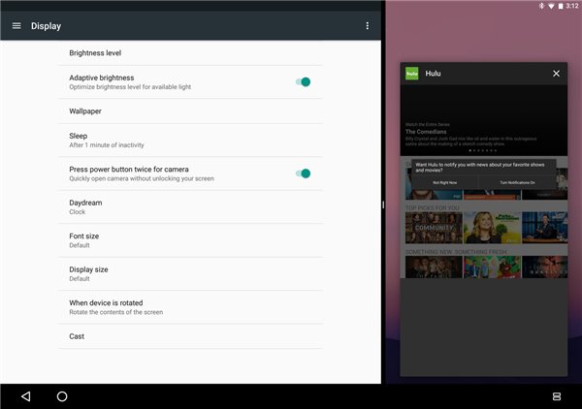Click the battery status icon
This screenshot has height=409, width=582.
(x=561, y=6)
